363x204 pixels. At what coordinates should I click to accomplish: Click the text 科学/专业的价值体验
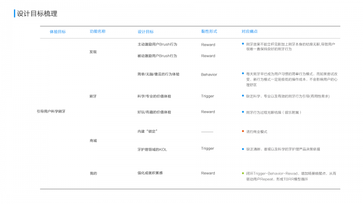pyautogui.click(x=154, y=97)
